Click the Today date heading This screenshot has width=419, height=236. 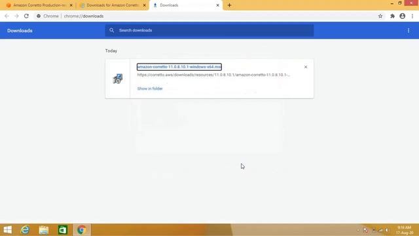[111, 51]
